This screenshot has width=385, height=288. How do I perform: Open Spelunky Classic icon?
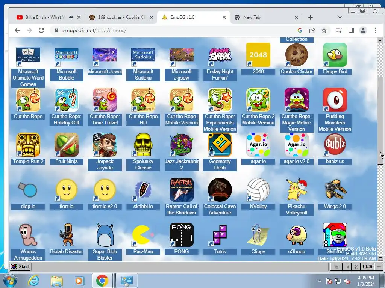tap(143, 145)
